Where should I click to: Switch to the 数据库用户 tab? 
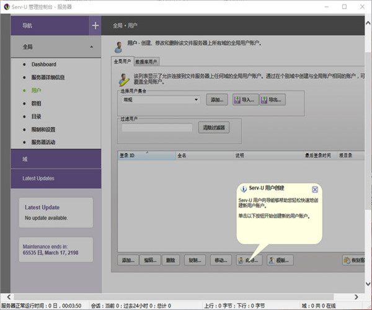146,61
